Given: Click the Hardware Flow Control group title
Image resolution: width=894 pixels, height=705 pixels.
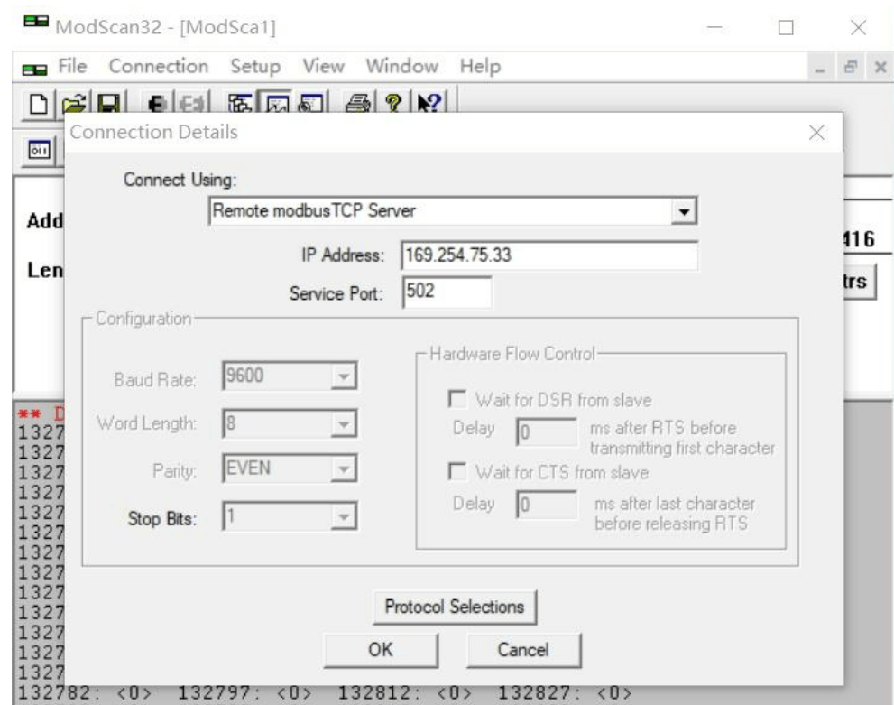Looking at the screenshot, I should 512,354.
